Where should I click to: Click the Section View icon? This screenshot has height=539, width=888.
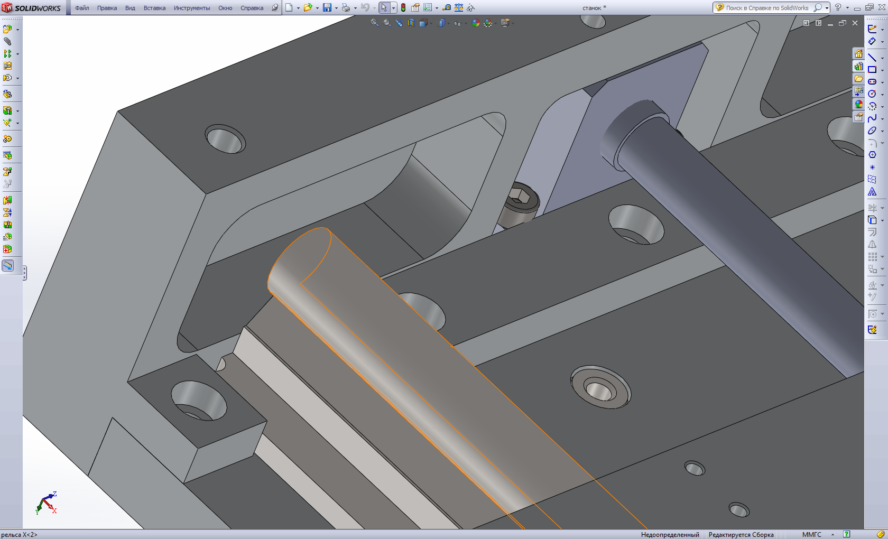[x=411, y=23]
